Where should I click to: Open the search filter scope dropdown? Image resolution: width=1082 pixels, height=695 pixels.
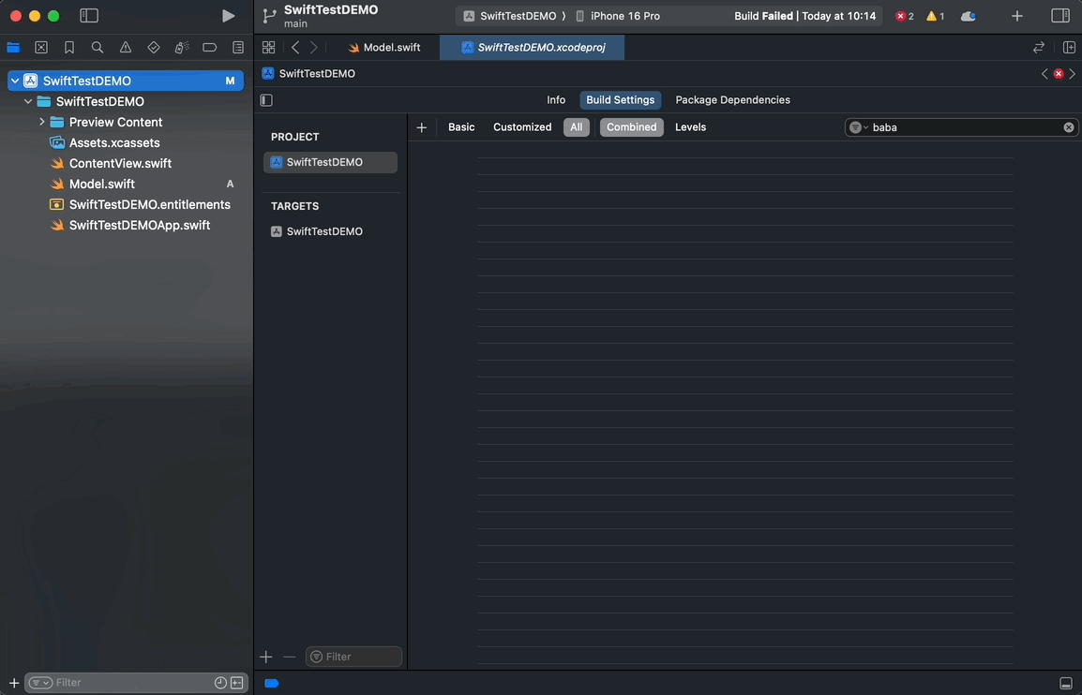(859, 127)
